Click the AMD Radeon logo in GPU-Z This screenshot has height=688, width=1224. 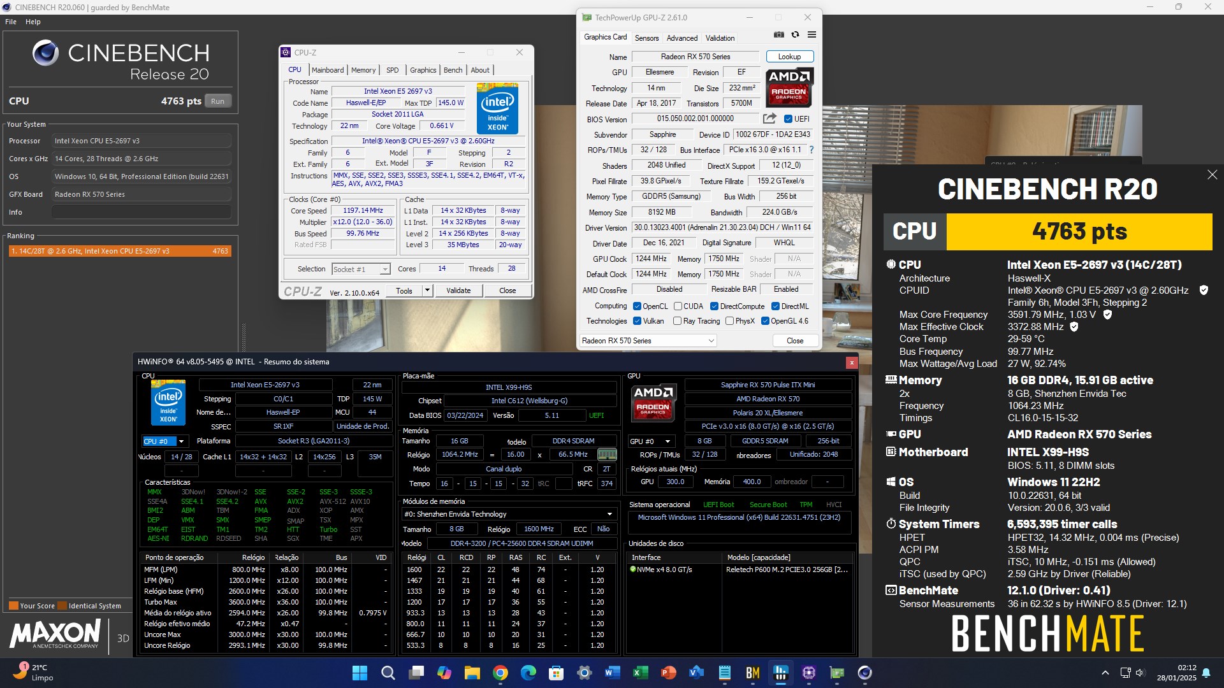tap(789, 87)
